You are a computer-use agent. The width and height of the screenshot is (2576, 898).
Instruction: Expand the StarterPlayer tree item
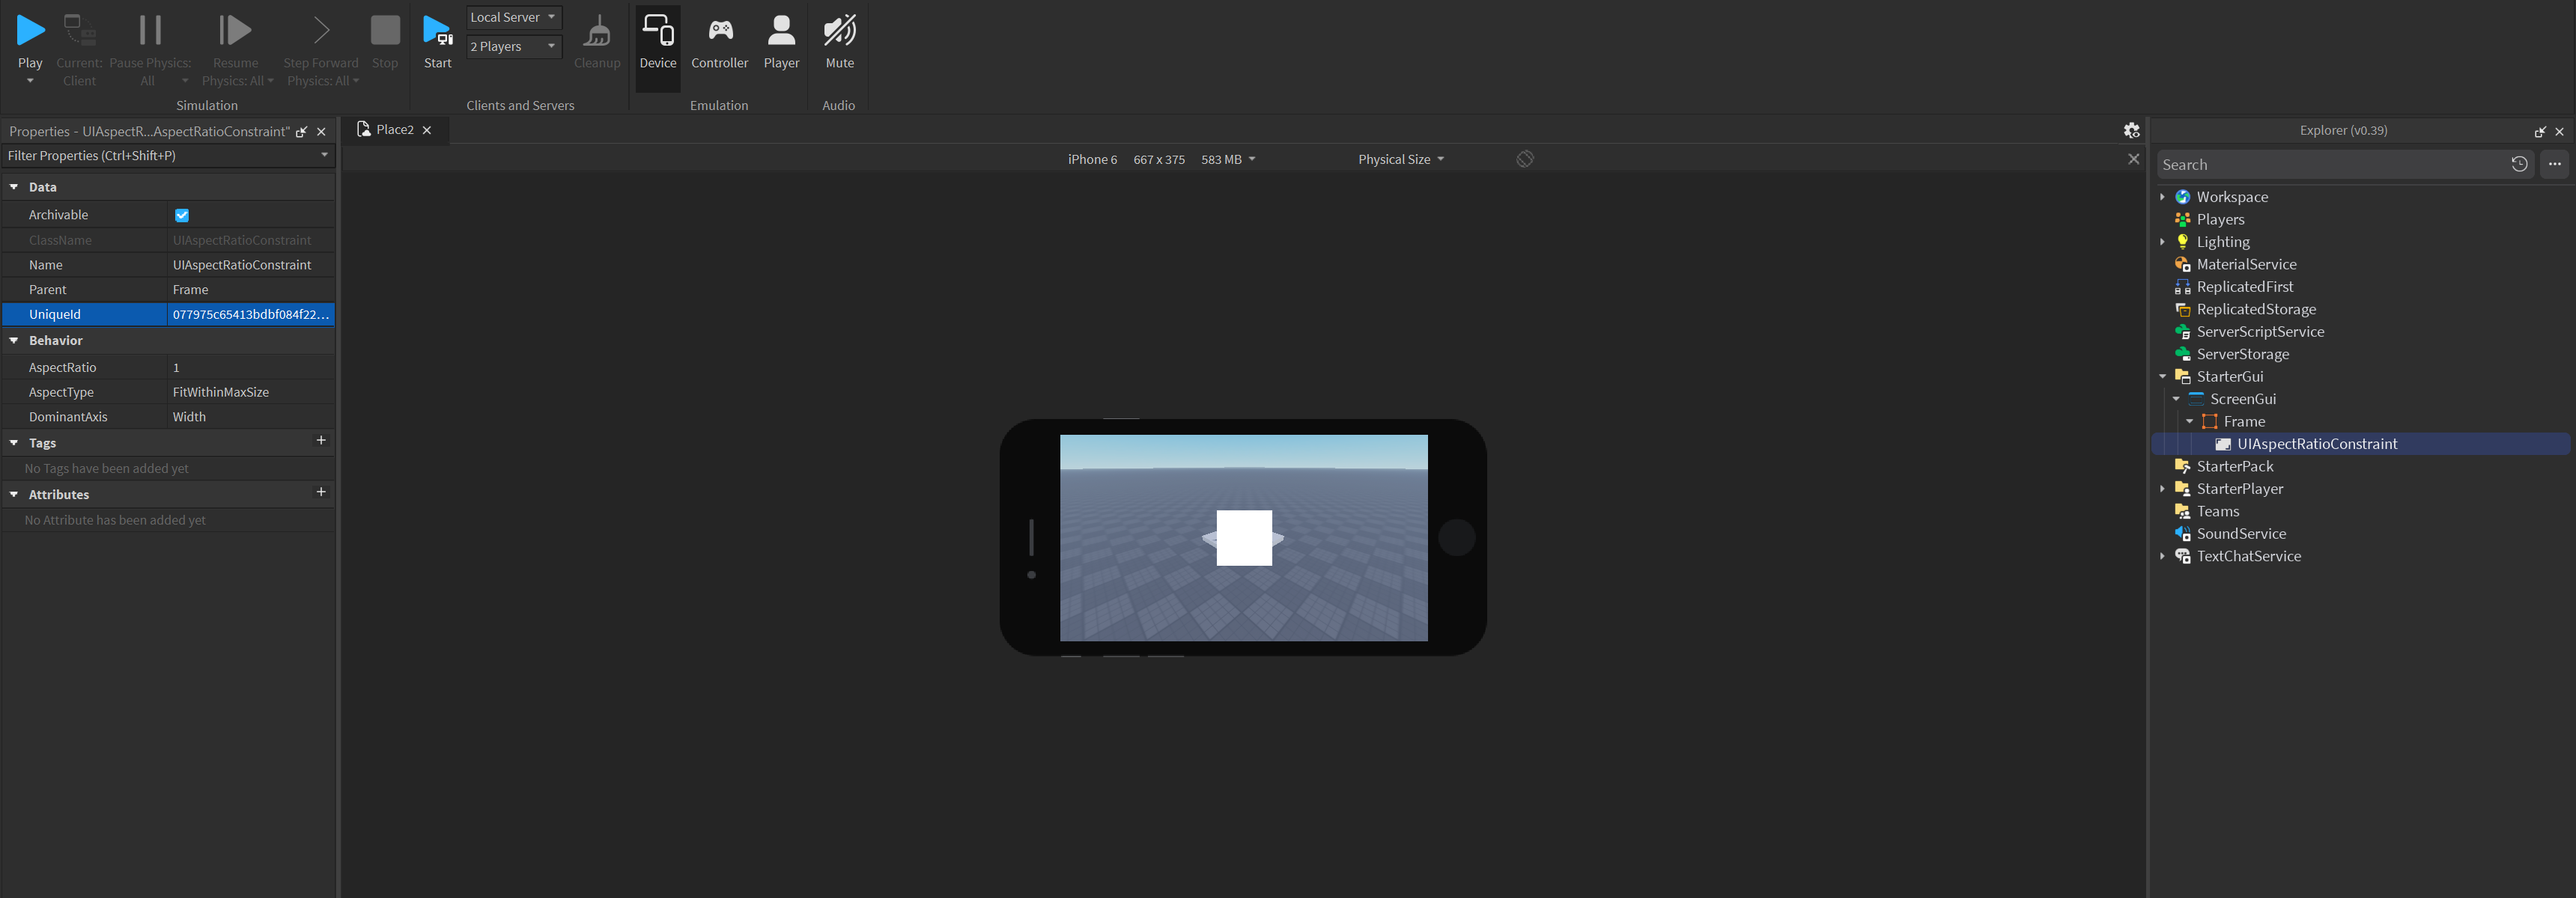(2164, 489)
